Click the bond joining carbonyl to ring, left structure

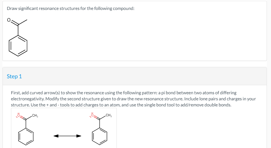(26, 124)
